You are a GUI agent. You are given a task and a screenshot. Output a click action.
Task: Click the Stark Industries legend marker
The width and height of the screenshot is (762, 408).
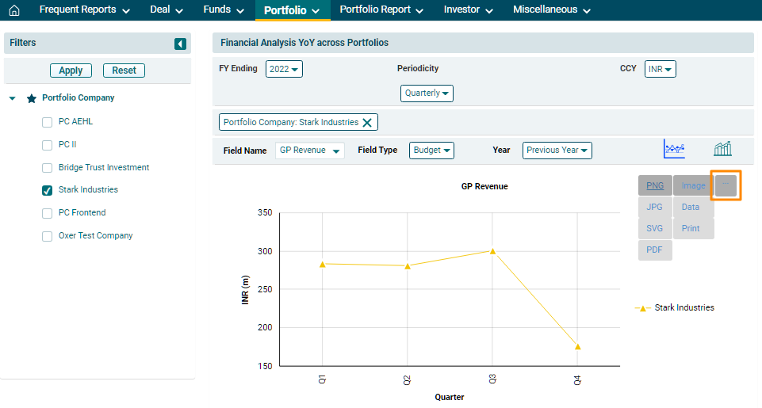click(643, 307)
